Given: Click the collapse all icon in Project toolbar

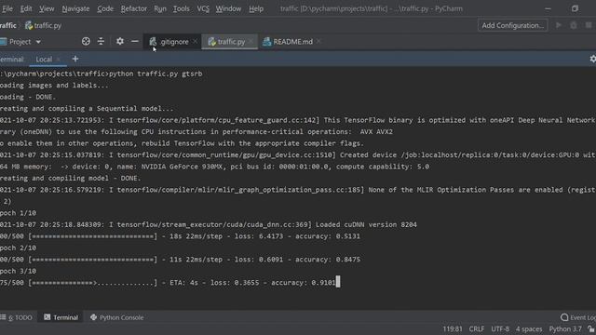Looking at the screenshot, I should pos(101,41).
